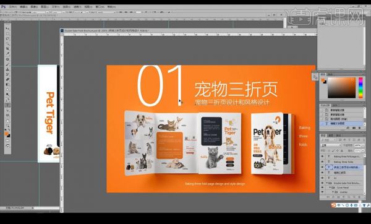Viewport: 371px width, 224px height.
Task: Select the Rectangular Marquee tool
Action: (x=7, y=33)
